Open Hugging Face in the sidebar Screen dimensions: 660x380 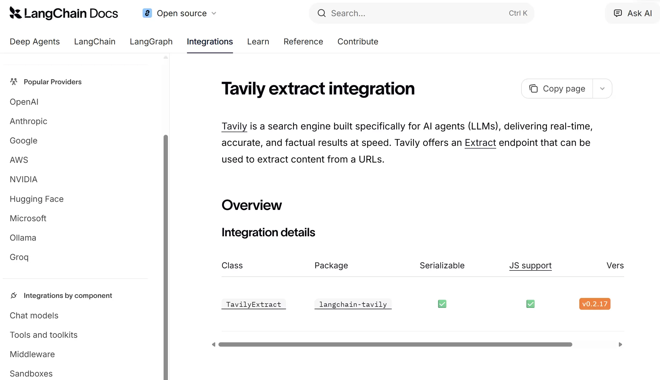[37, 199]
